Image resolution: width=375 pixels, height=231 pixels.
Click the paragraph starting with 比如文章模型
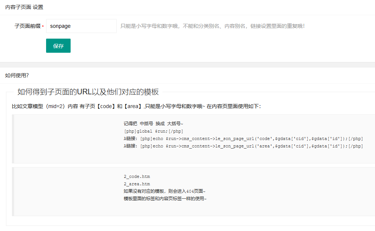(x=136, y=106)
